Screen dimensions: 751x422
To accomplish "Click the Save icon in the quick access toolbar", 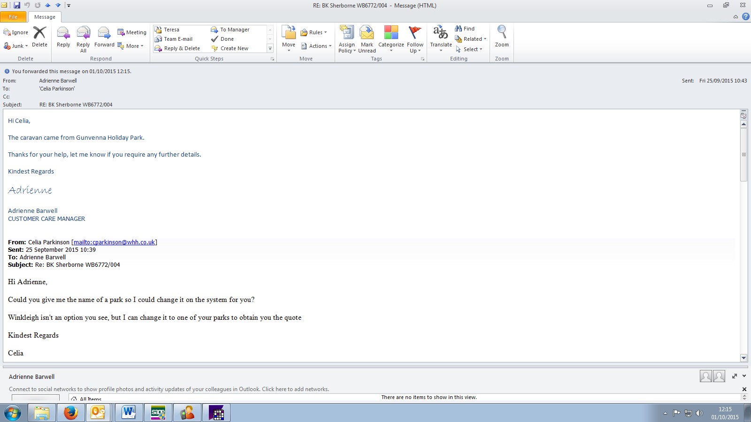I will click(x=17, y=5).
